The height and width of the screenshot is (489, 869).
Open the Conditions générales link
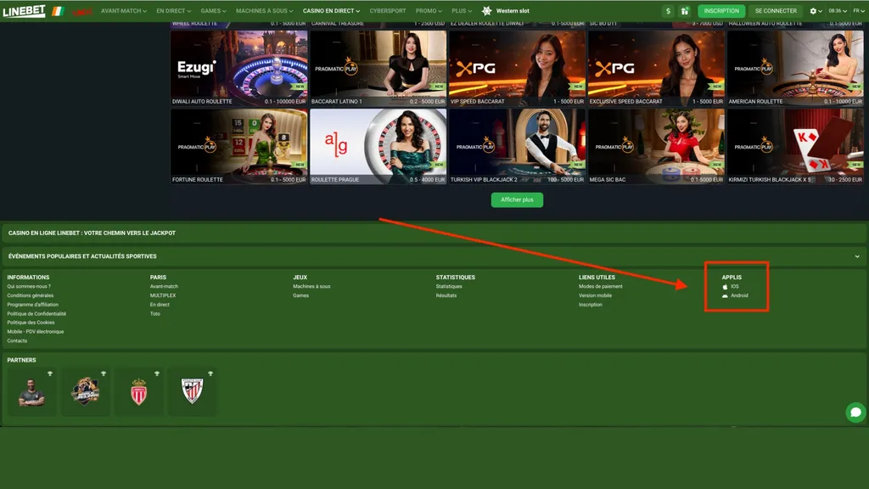31,295
